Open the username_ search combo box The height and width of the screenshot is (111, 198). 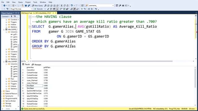coord(101,6)
